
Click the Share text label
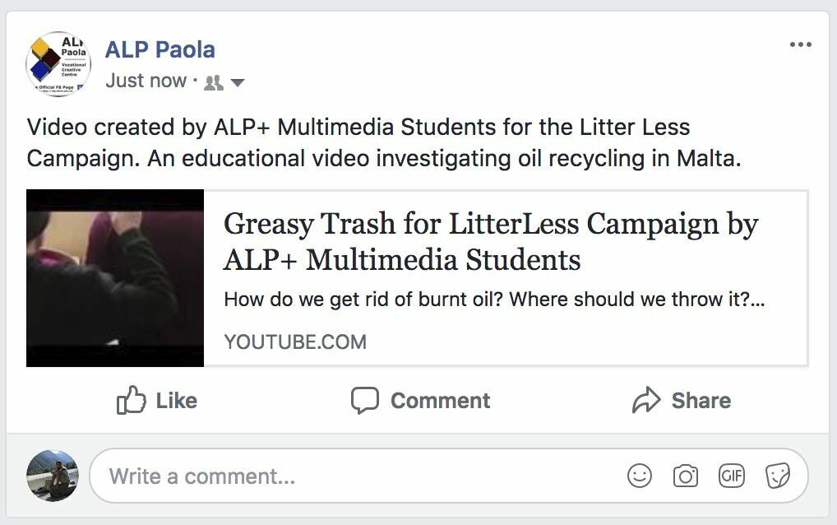(x=701, y=401)
